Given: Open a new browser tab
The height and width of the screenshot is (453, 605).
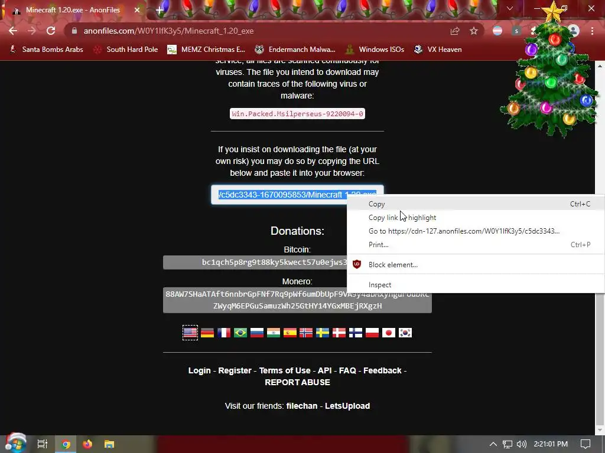Looking at the screenshot, I should point(159,10).
